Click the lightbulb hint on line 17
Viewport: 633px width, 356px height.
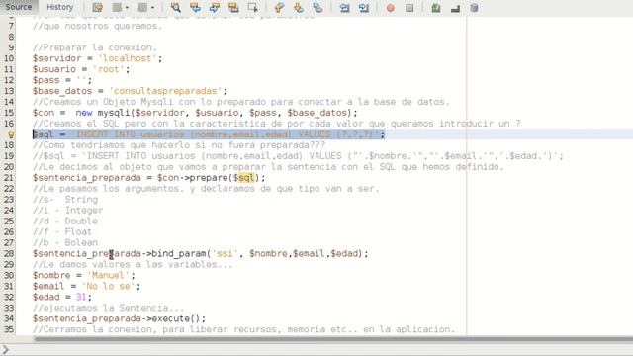(11, 134)
